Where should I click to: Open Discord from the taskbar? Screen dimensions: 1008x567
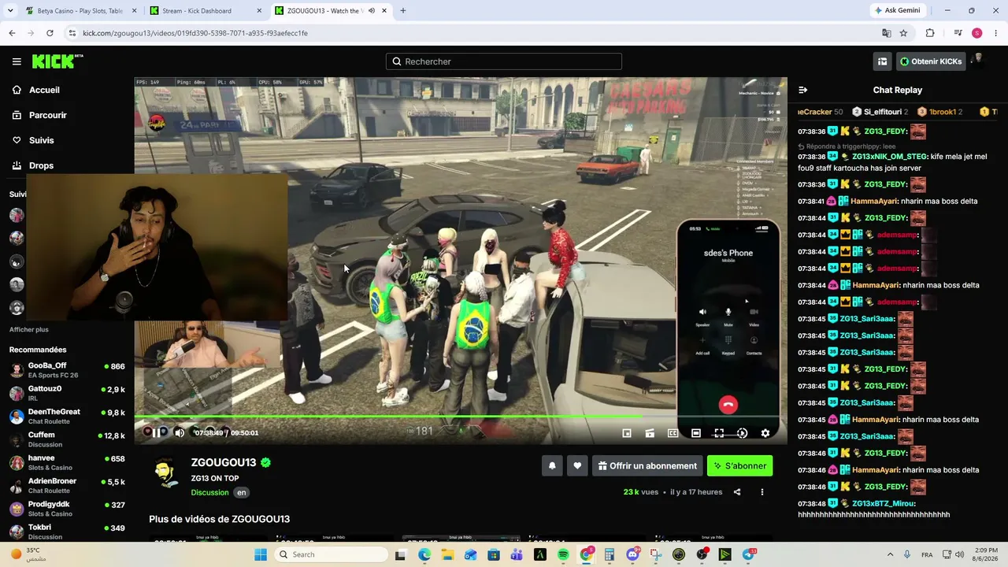point(632,554)
